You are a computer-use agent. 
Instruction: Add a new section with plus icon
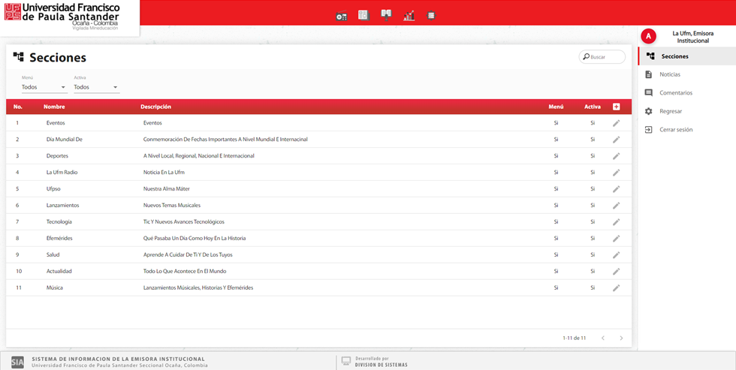(616, 107)
